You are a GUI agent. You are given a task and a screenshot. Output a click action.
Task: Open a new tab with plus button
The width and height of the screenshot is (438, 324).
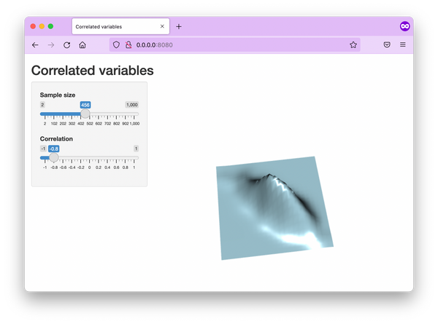click(x=179, y=26)
